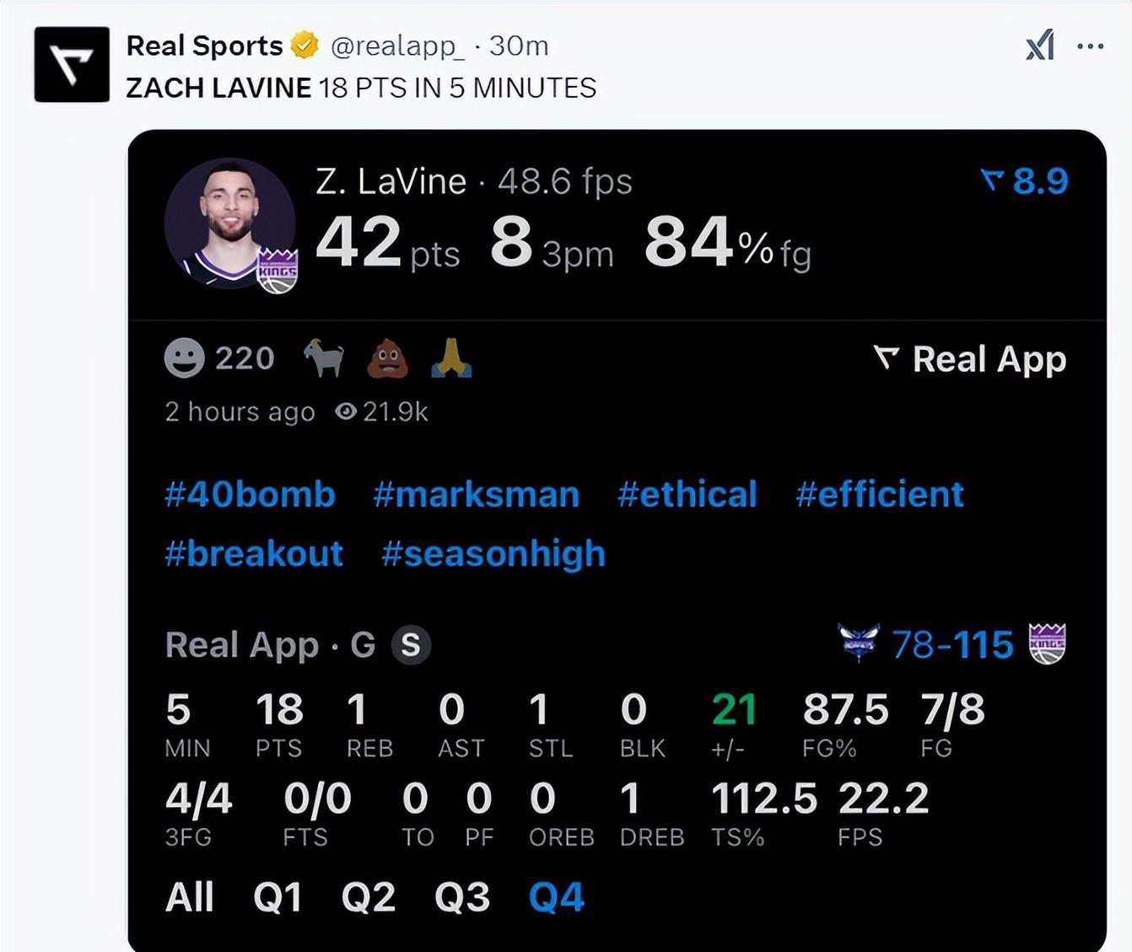Screen dimensions: 1132x952
Task: Switch to the Q1 tab
Action: pyautogui.click(x=278, y=897)
